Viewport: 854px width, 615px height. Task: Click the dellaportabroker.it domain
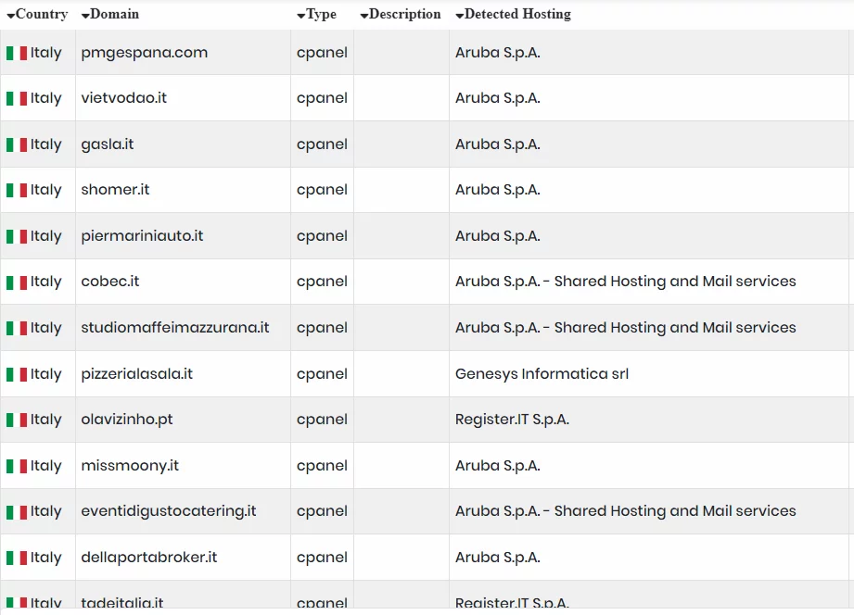pyautogui.click(x=149, y=558)
